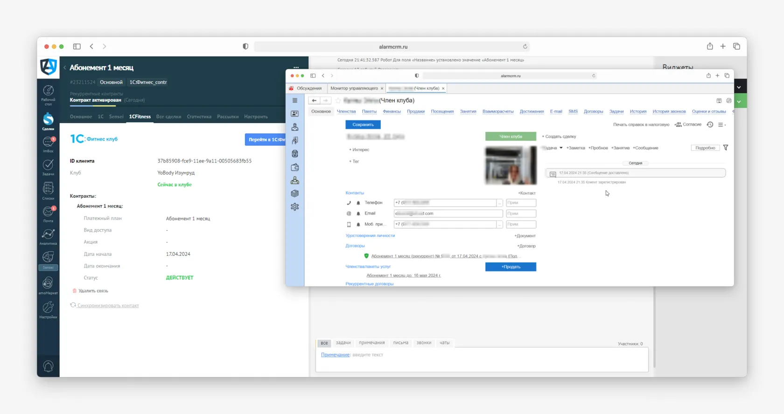
Task: Close the Монитор управляющего tab
Action: click(x=382, y=88)
